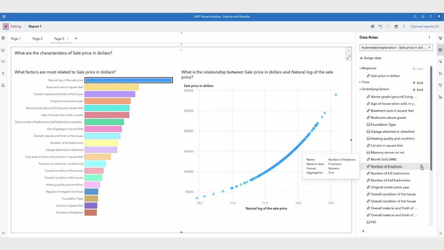Viewport: 444px width, 250px height.
Task: Open the Opened reports (2) link
Action: coord(425,26)
